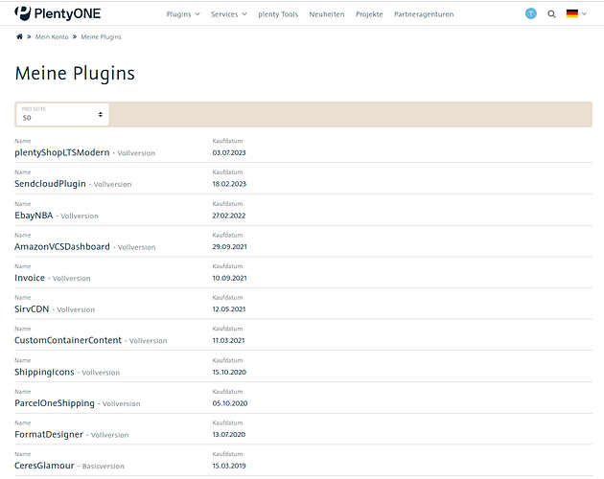Open the CeresGlamour plugin entry
The image size is (604, 479).
click(x=44, y=466)
